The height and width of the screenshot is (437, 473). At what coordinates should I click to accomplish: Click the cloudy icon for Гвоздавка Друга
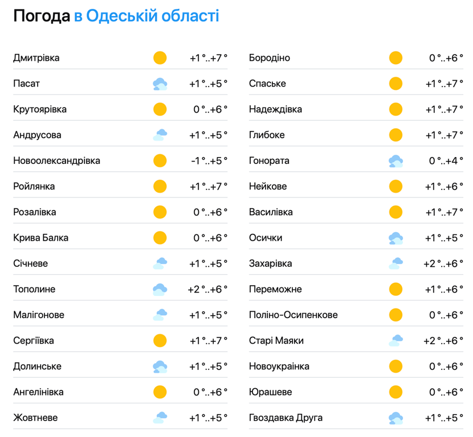coord(395,418)
